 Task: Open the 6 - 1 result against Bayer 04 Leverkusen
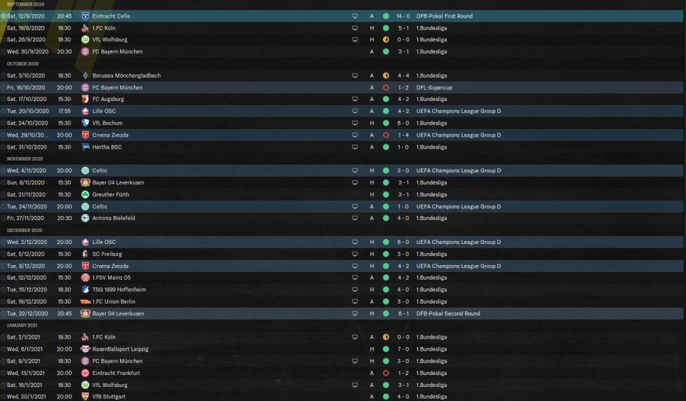tap(405, 313)
